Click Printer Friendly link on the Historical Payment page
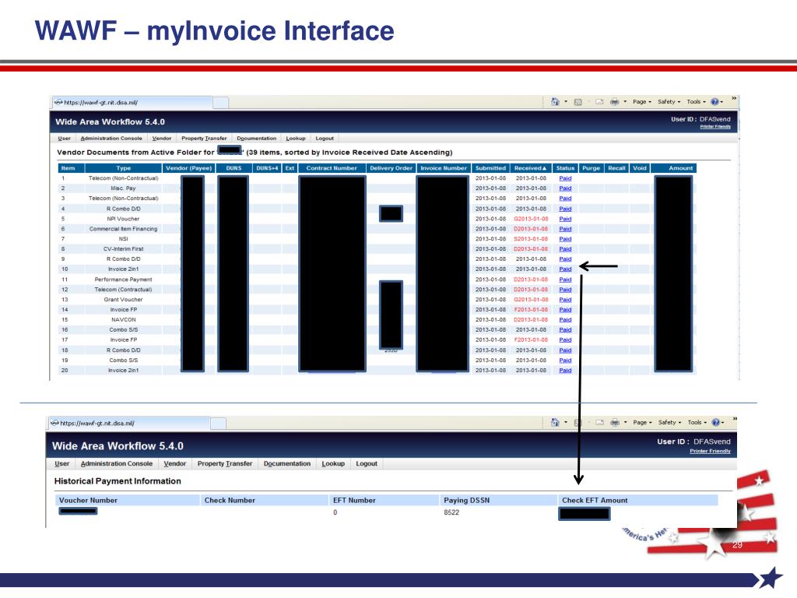The height and width of the screenshot is (598, 797). click(710, 451)
